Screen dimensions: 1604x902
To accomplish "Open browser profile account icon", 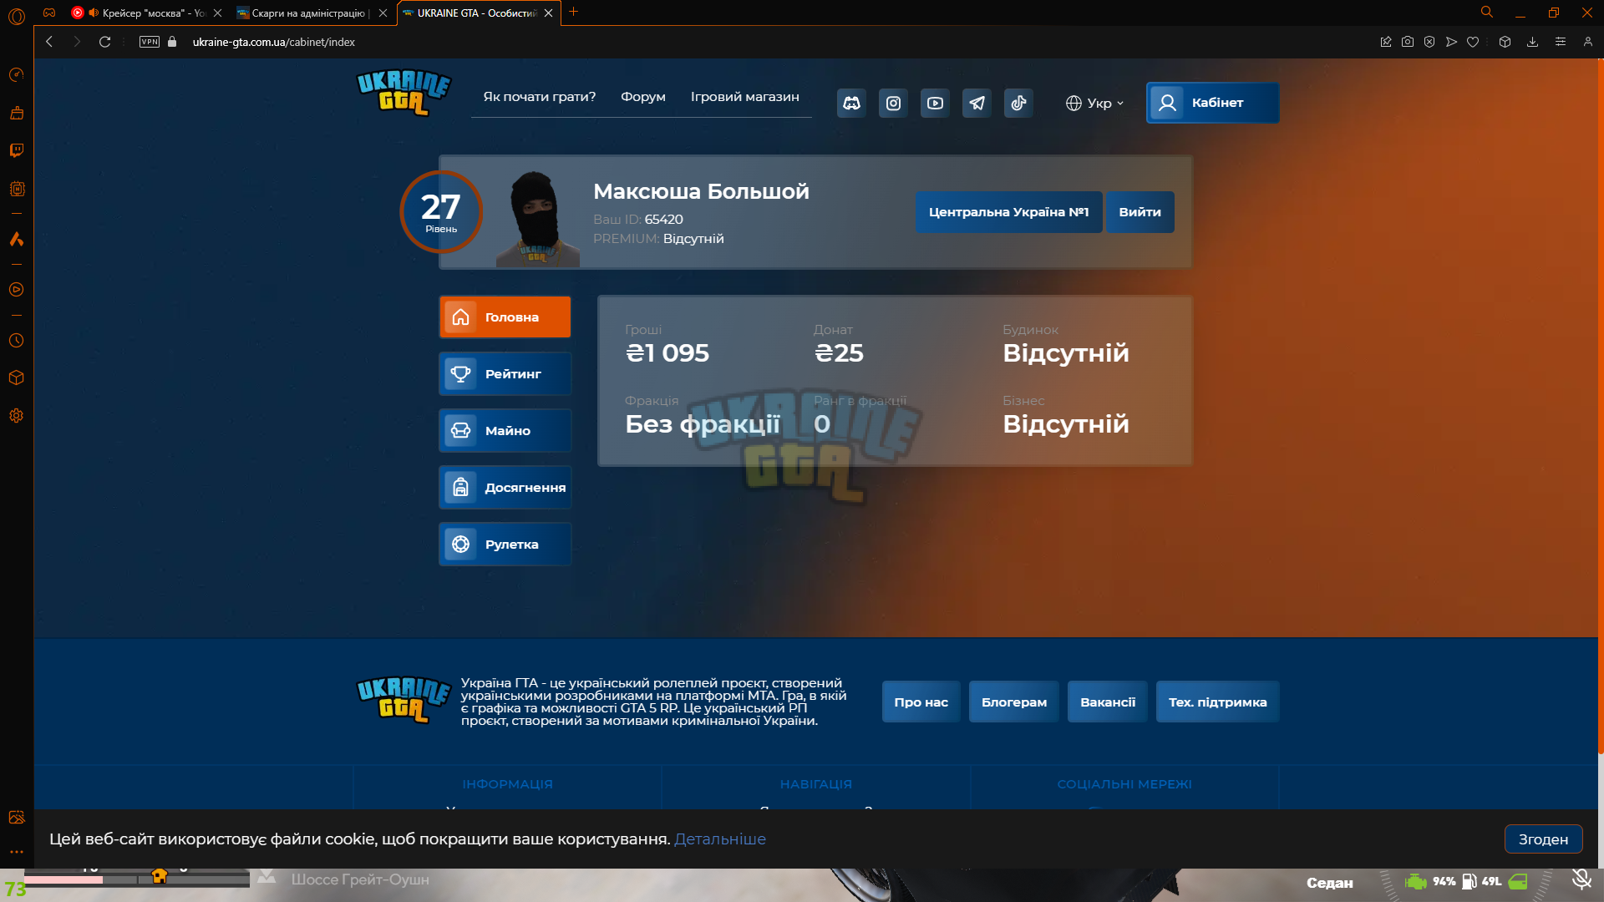I will (x=1588, y=42).
